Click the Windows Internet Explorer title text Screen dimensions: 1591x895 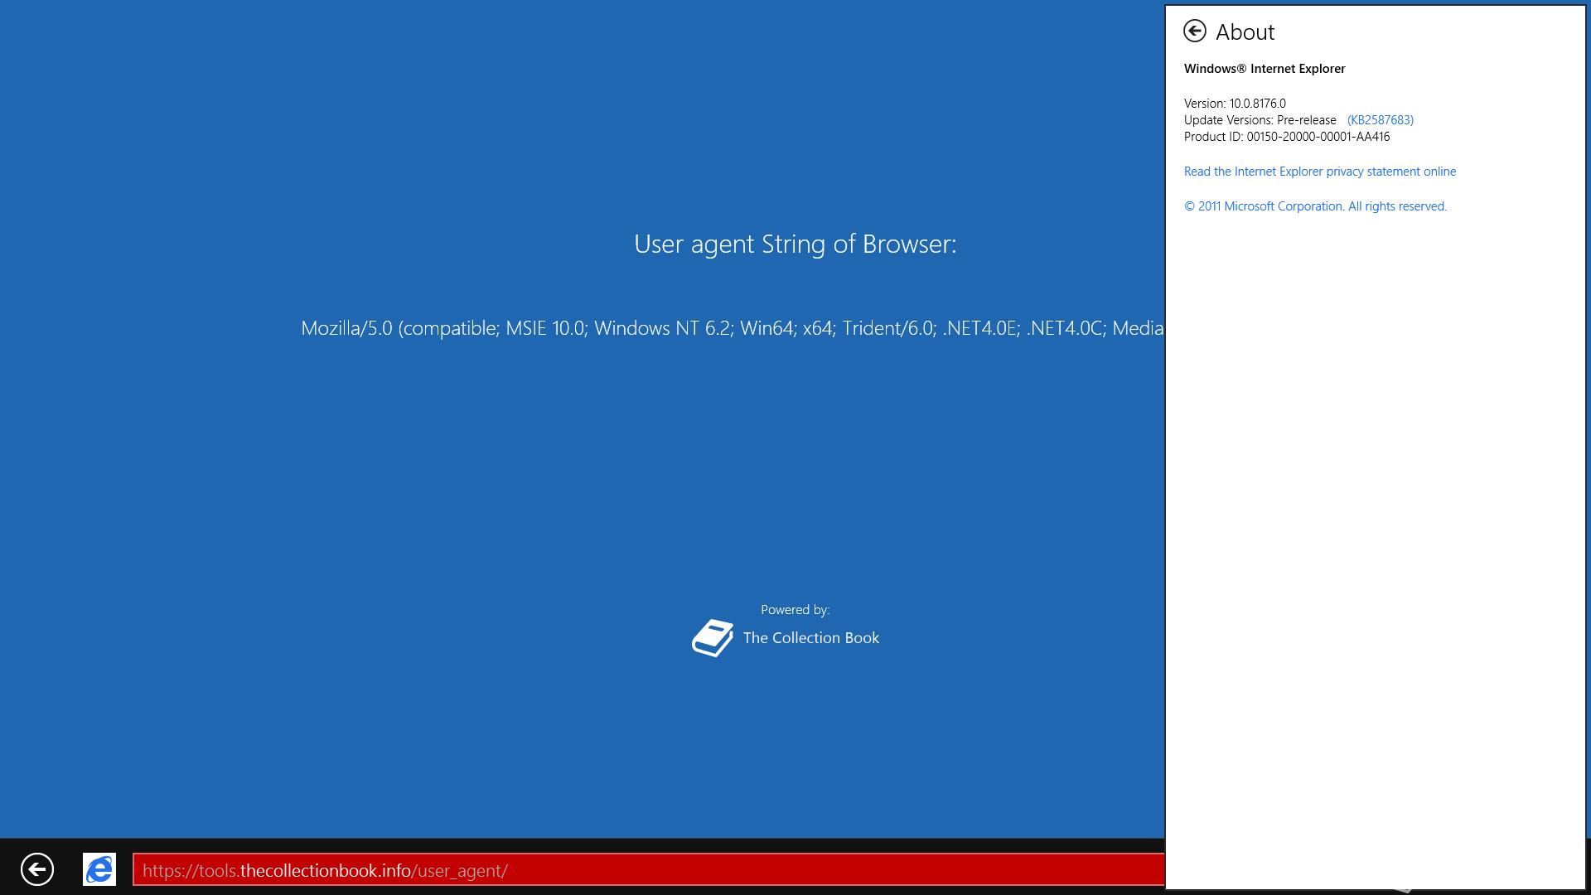click(1265, 69)
